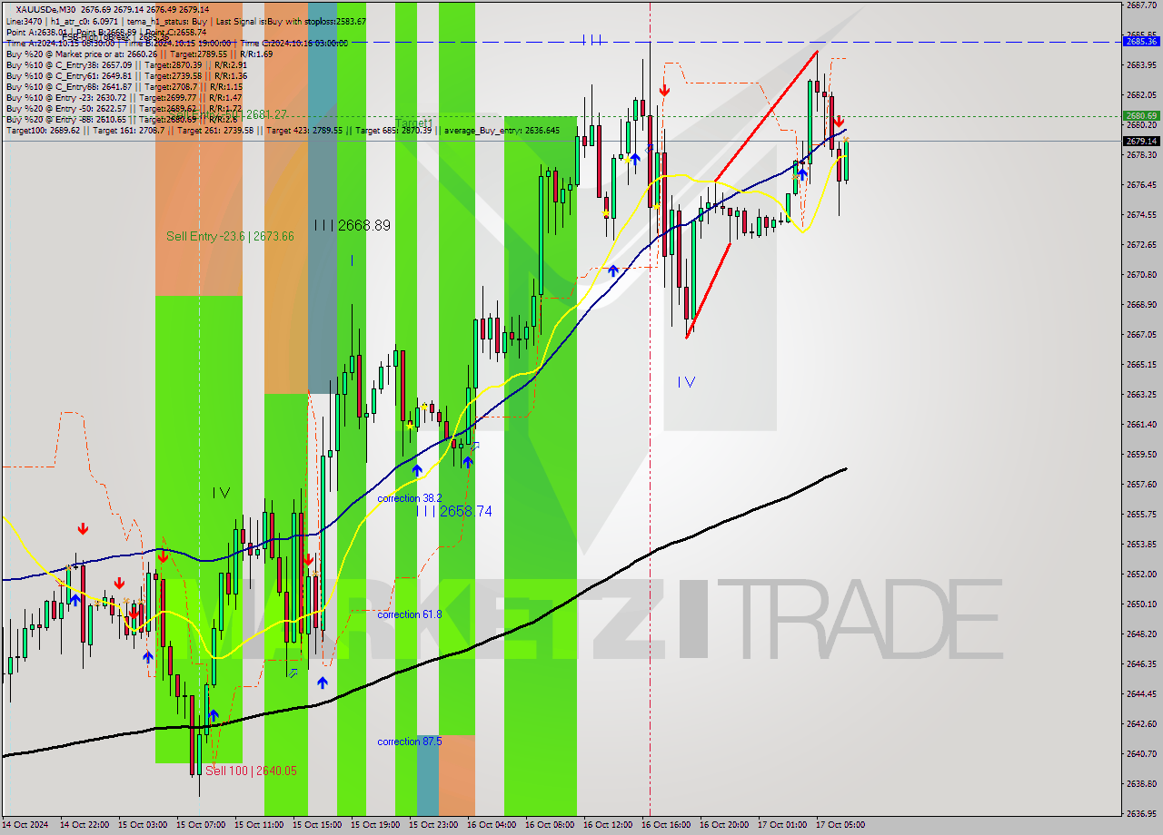This screenshot has width=1163, height=835.
Task: Click the 'Buy %10 @ Entry -23: 2630.72' row
Action: click(124, 97)
